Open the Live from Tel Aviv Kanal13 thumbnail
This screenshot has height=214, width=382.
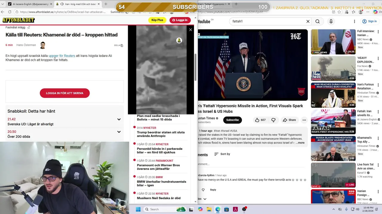pos(333,175)
